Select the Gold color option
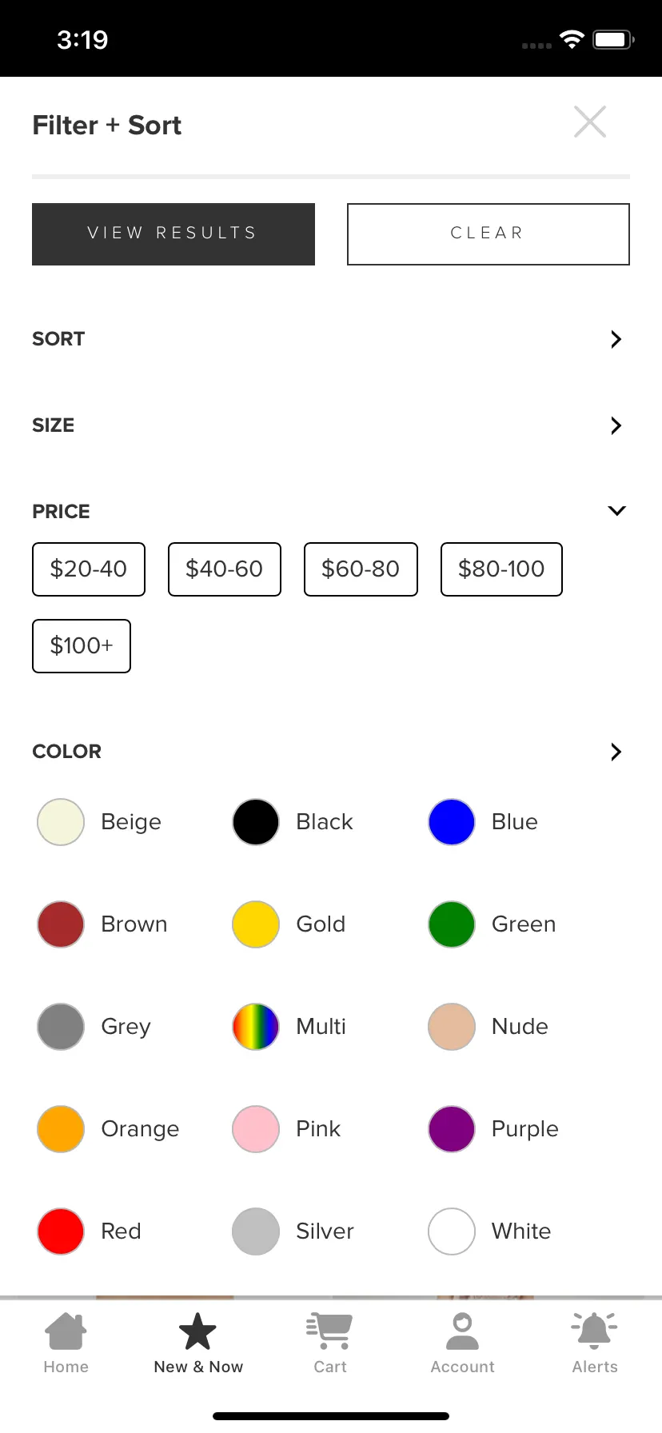 pyautogui.click(x=256, y=924)
